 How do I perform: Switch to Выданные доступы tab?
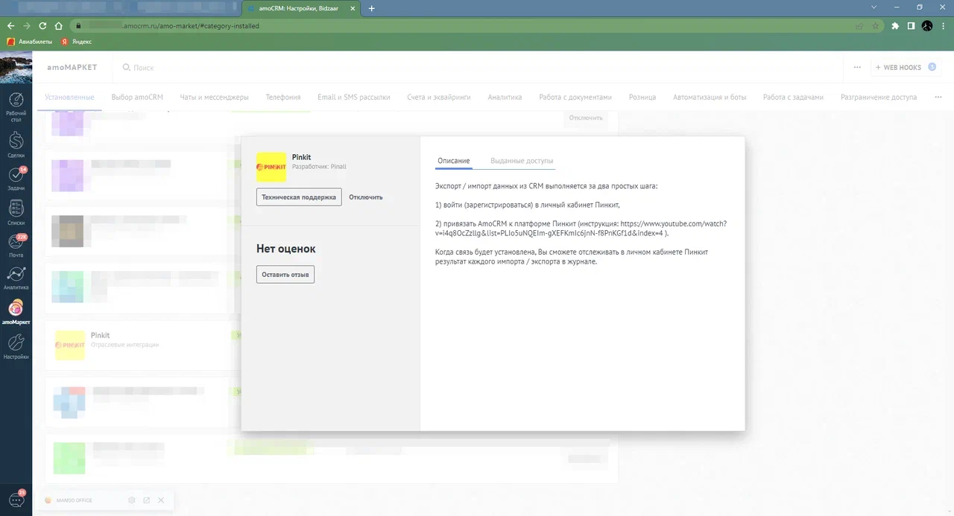522,161
